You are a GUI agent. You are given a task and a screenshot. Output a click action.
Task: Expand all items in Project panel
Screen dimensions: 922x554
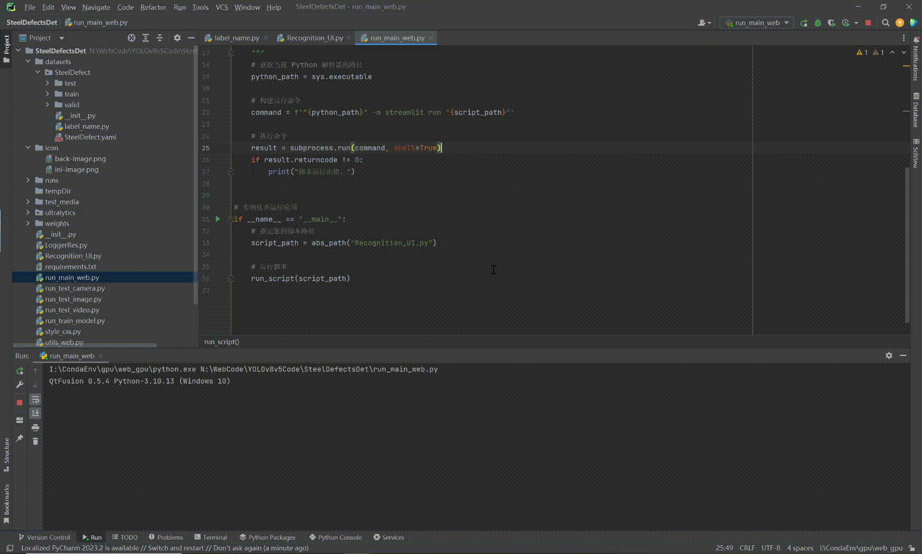[146, 38]
